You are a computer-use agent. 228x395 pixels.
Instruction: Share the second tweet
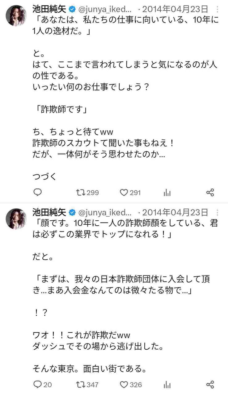tap(210, 385)
